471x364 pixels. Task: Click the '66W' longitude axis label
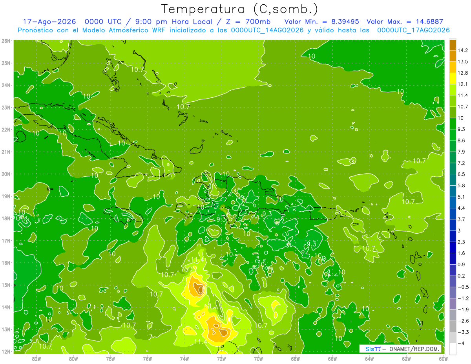tap(332, 359)
